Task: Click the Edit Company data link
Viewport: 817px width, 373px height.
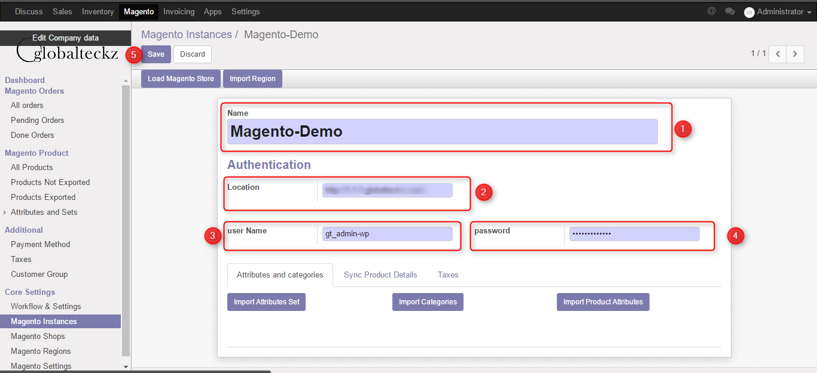Action: 66,38
